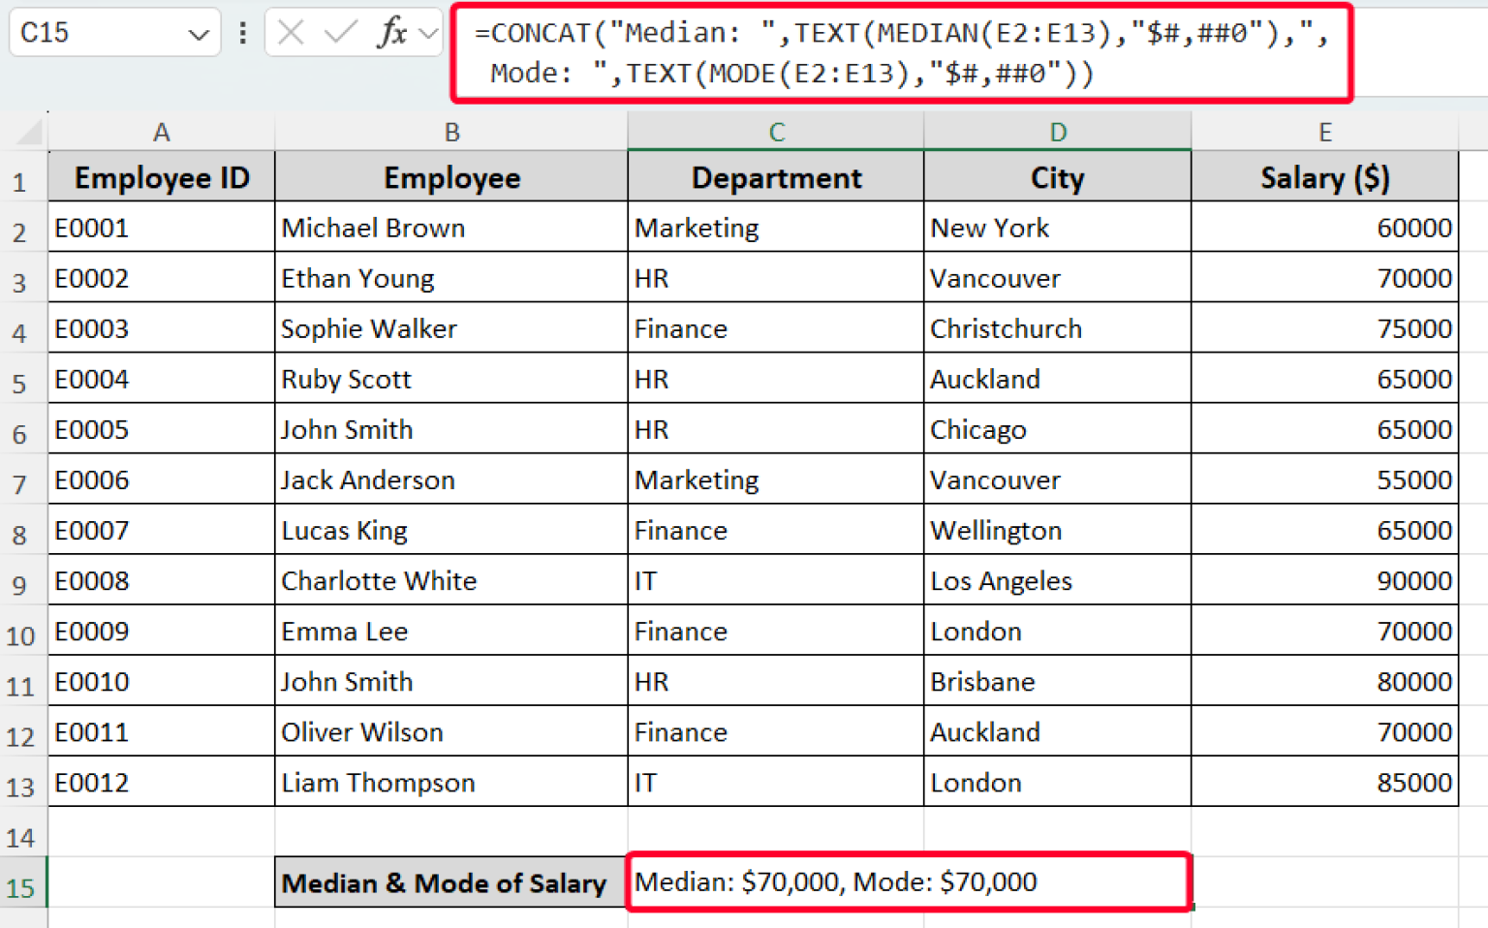
Task: Expand the formula bar with its chevron
Action: point(429,32)
